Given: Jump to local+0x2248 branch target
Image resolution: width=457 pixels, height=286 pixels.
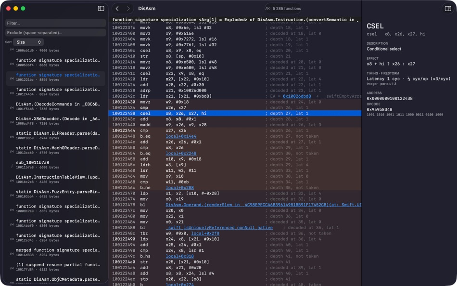Looking at the screenshot, I should tap(181, 153).
